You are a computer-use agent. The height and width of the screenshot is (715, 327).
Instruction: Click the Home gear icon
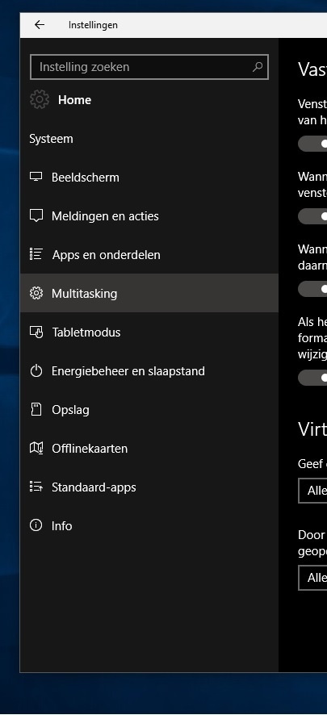tap(40, 99)
